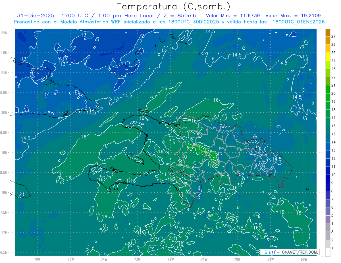Click the legend value "24"

[334, 61]
